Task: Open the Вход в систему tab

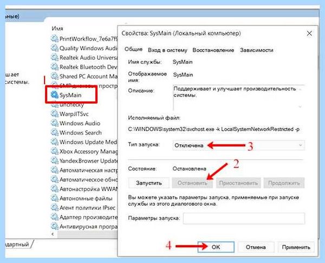Action: pyautogui.click(x=167, y=50)
